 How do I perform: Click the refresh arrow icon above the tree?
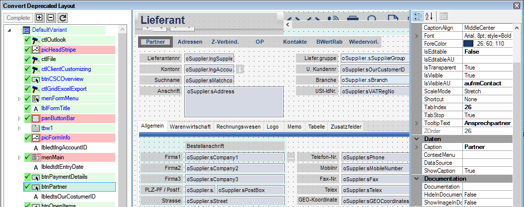tap(63, 18)
